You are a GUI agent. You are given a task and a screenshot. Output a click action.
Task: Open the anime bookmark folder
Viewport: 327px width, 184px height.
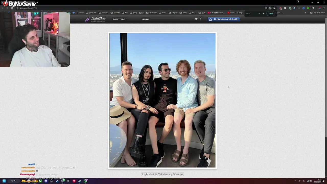click(162, 13)
